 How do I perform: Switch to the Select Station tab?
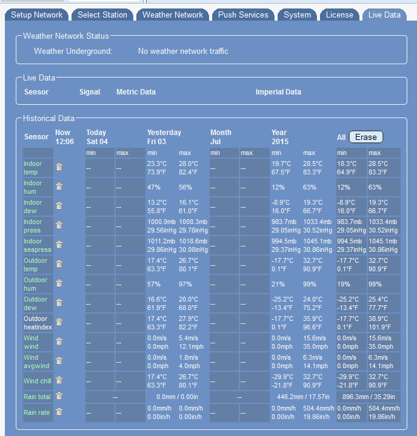coord(102,15)
